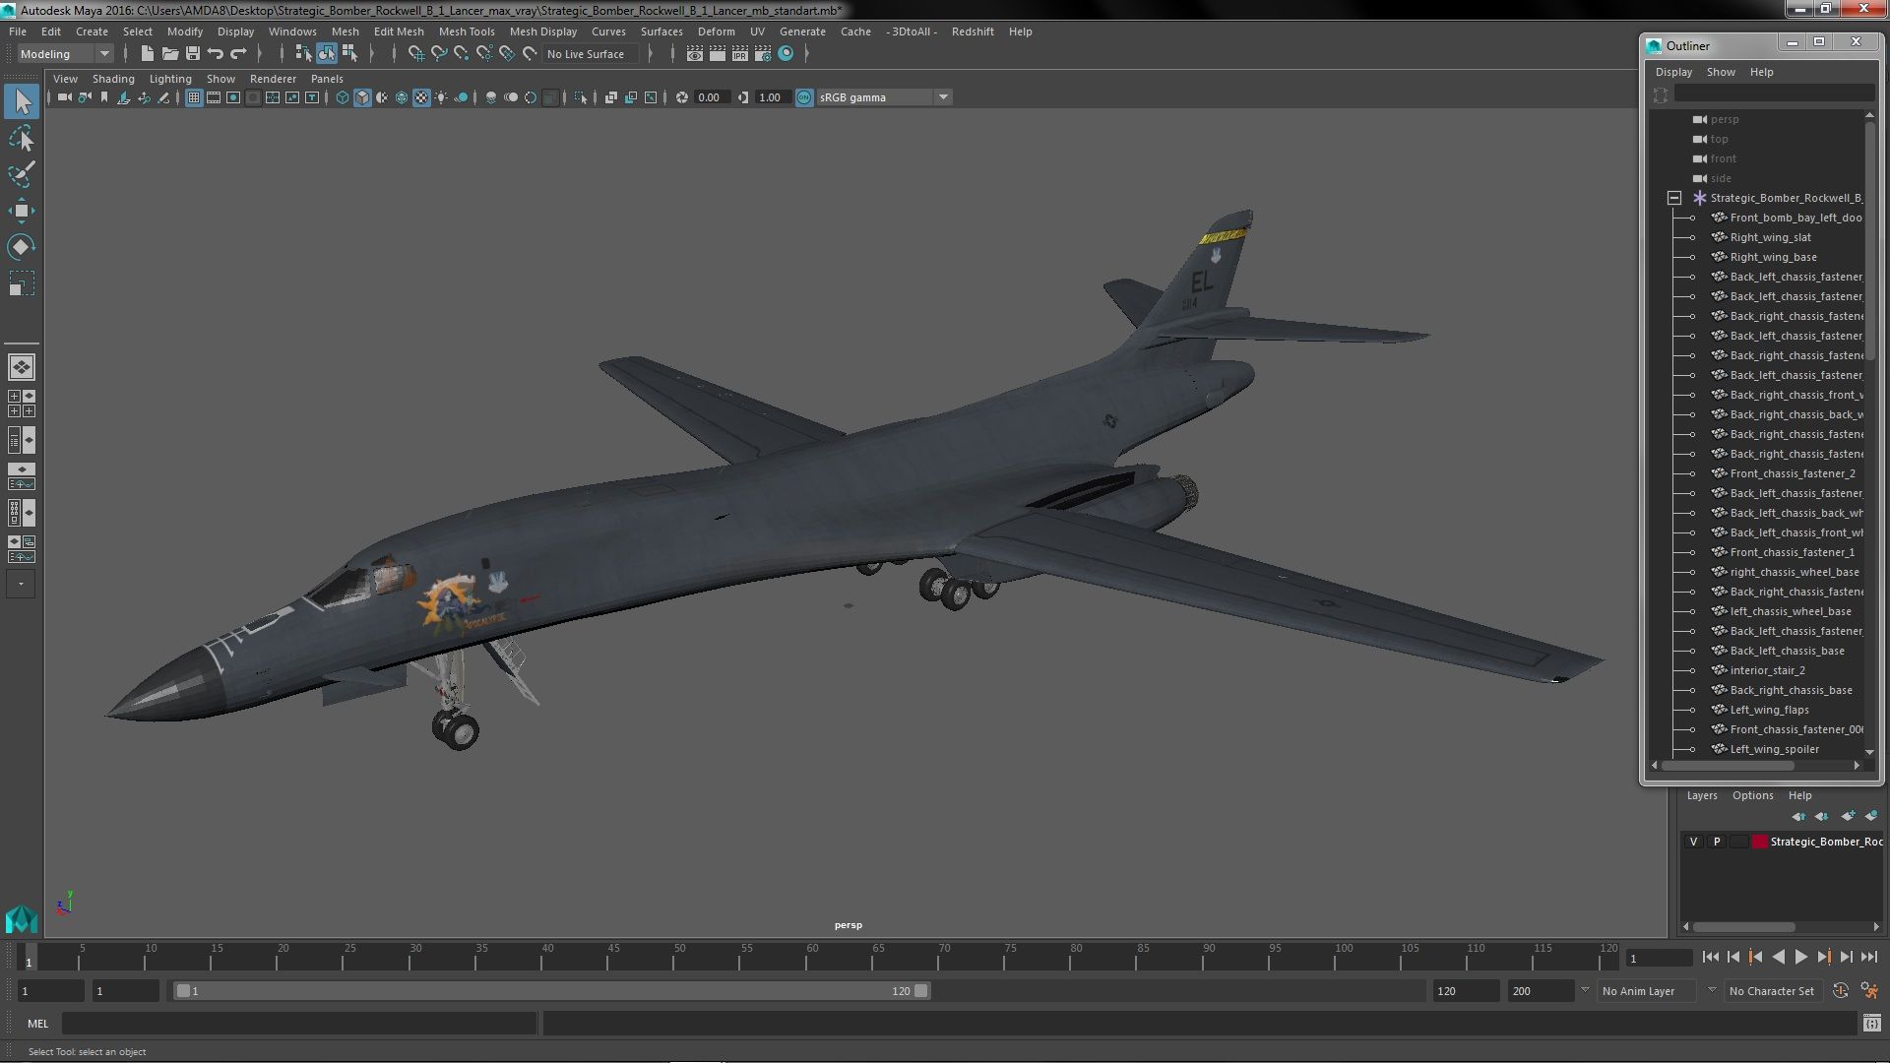Enable snap to grid magnet icon
This screenshot has height=1063, width=1890.
coord(417,54)
